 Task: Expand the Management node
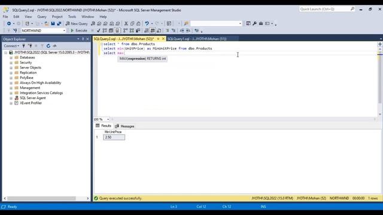11,88
